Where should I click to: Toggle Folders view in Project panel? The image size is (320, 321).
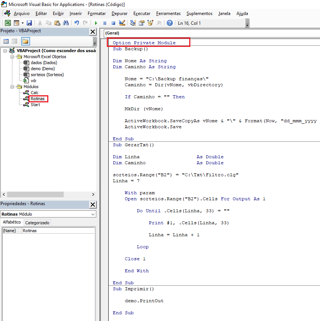25,41
